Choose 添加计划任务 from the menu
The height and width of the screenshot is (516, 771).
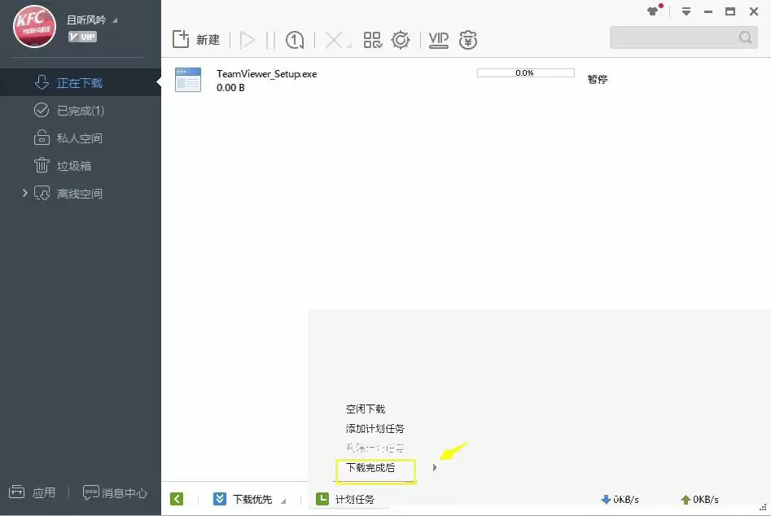coord(375,429)
